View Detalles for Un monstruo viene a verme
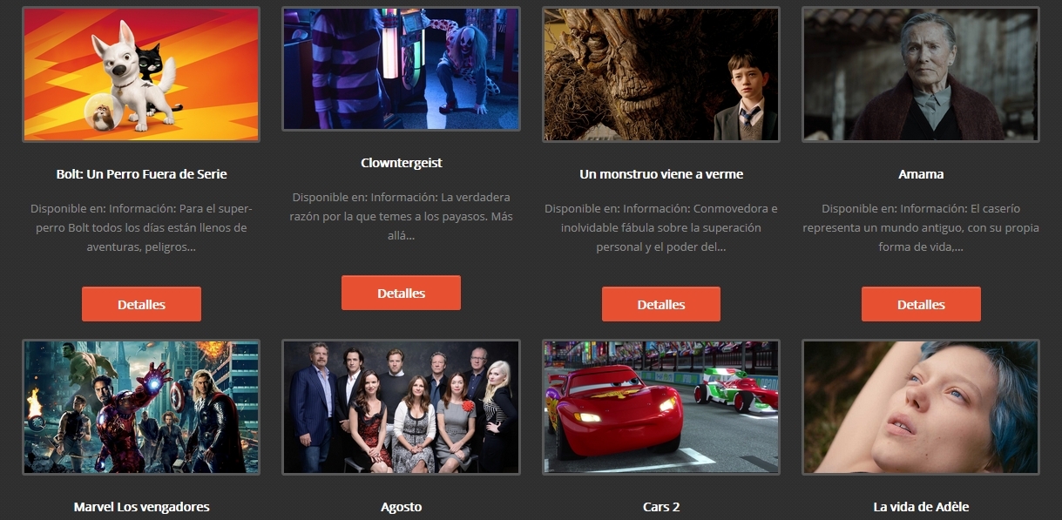The image size is (1062, 520). pos(661,305)
